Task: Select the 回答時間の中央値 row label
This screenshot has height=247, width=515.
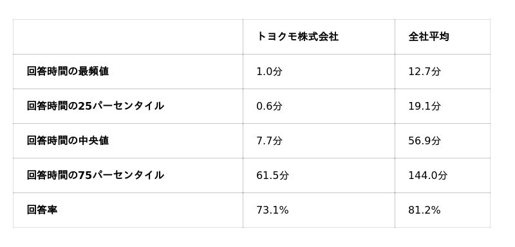Action: coord(68,141)
